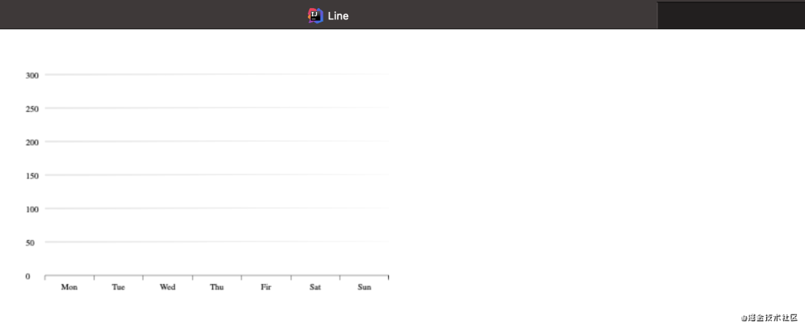Click the Mon label on x-axis

pos(69,287)
